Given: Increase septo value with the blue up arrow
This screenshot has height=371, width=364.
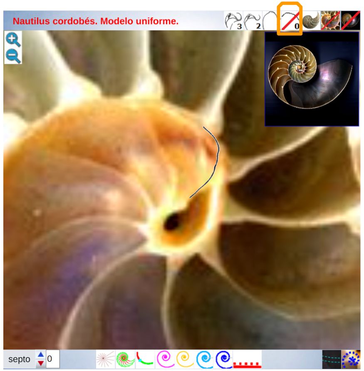Looking at the screenshot, I should tap(41, 354).
